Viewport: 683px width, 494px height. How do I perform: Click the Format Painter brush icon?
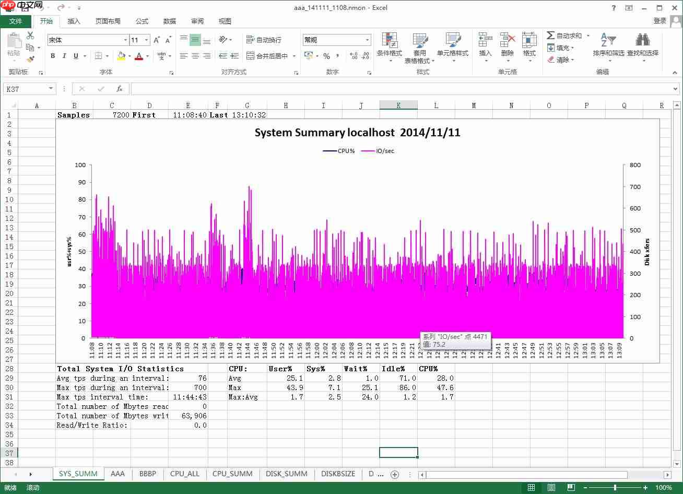tap(30, 60)
